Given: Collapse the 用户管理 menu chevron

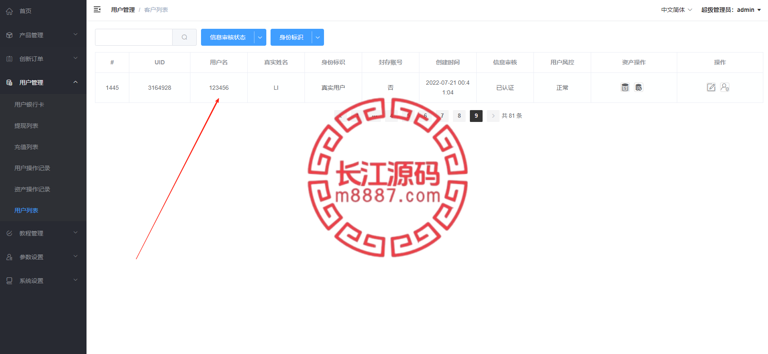Looking at the screenshot, I should click(x=75, y=82).
